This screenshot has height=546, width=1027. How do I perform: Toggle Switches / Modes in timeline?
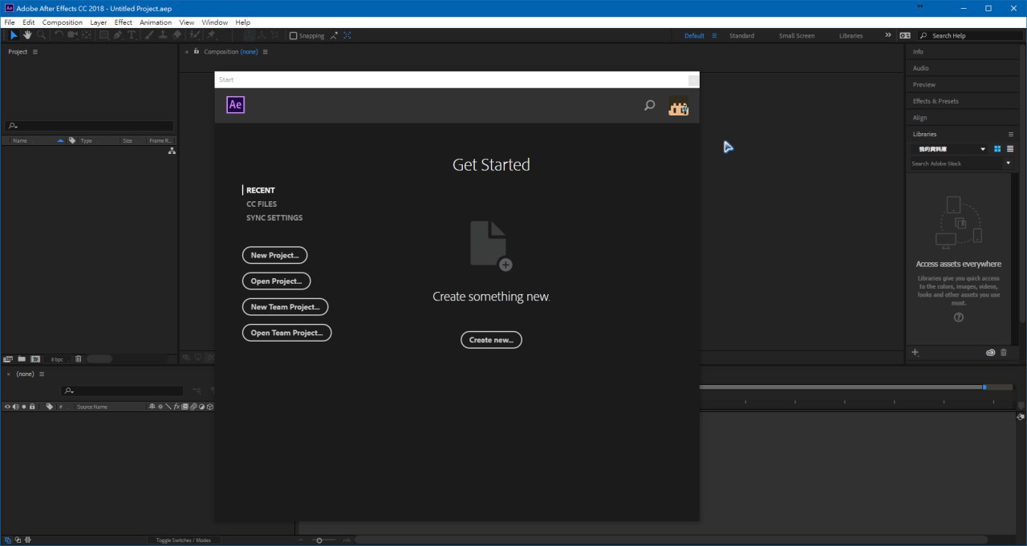183,540
